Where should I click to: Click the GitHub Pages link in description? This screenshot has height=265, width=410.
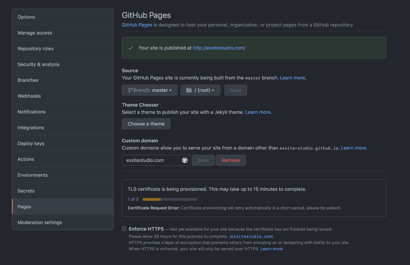(x=137, y=25)
